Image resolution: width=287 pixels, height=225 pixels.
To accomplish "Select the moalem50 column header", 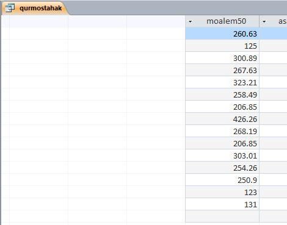I will click(222, 21).
